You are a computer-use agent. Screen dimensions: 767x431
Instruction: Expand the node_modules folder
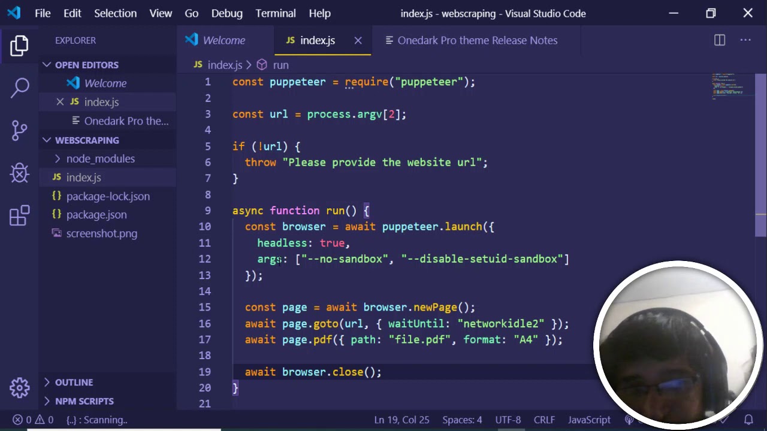tap(100, 159)
